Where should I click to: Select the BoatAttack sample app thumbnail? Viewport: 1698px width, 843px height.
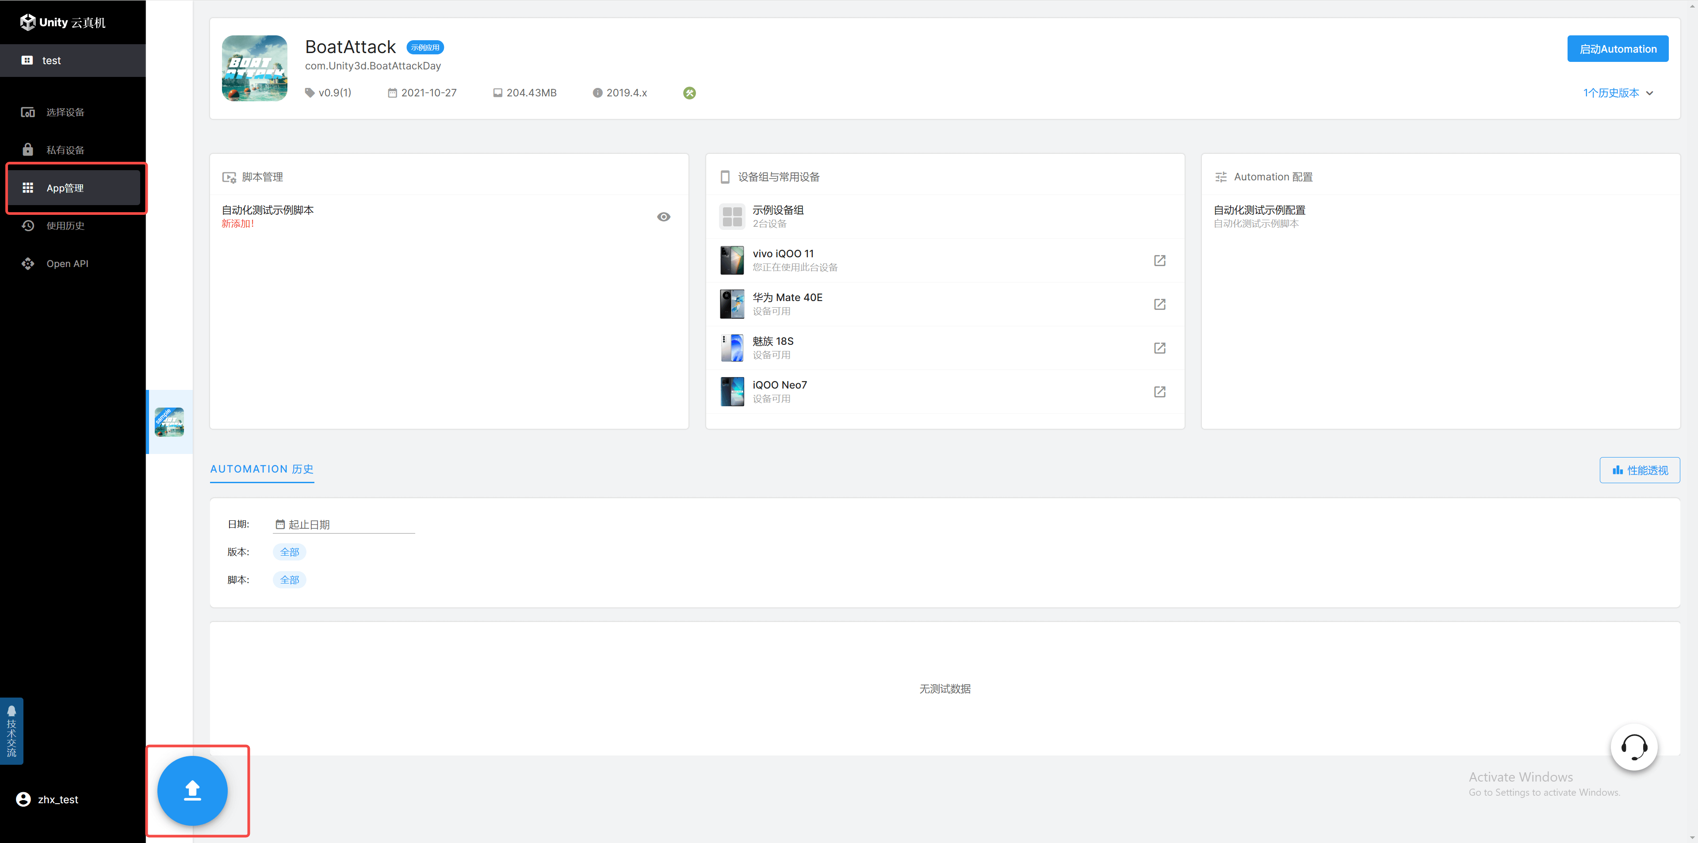pyautogui.click(x=169, y=422)
